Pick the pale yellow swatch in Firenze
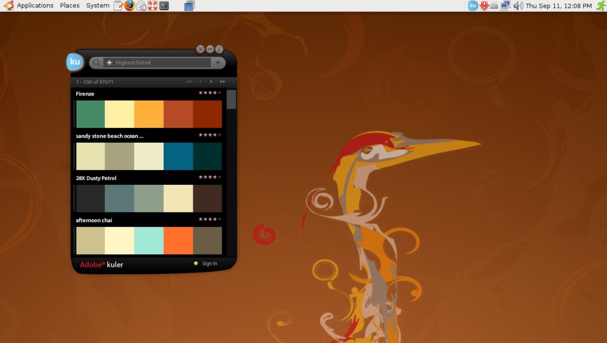The height and width of the screenshot is (343, 607). pos(120,114)
